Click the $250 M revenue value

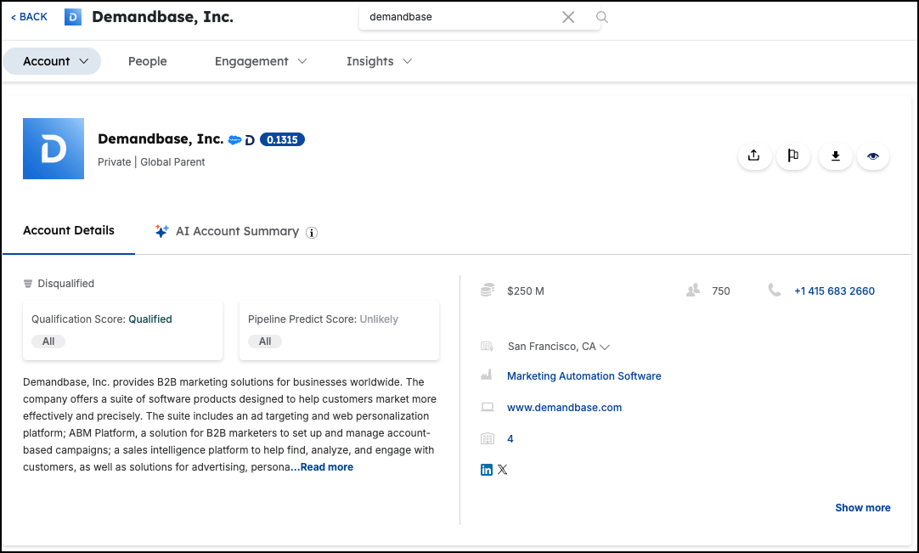(x=526, y=291)
